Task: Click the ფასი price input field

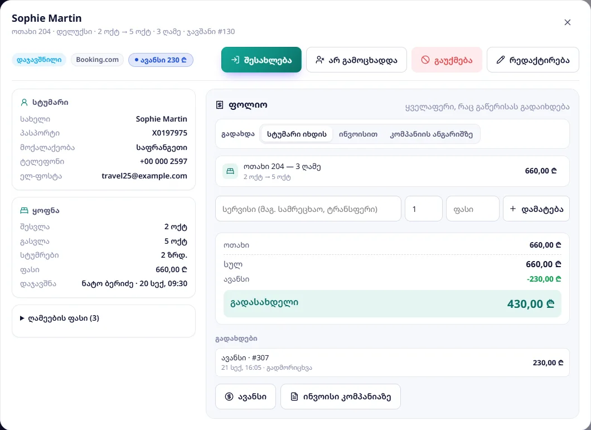Action: click(x=473, y=209)
